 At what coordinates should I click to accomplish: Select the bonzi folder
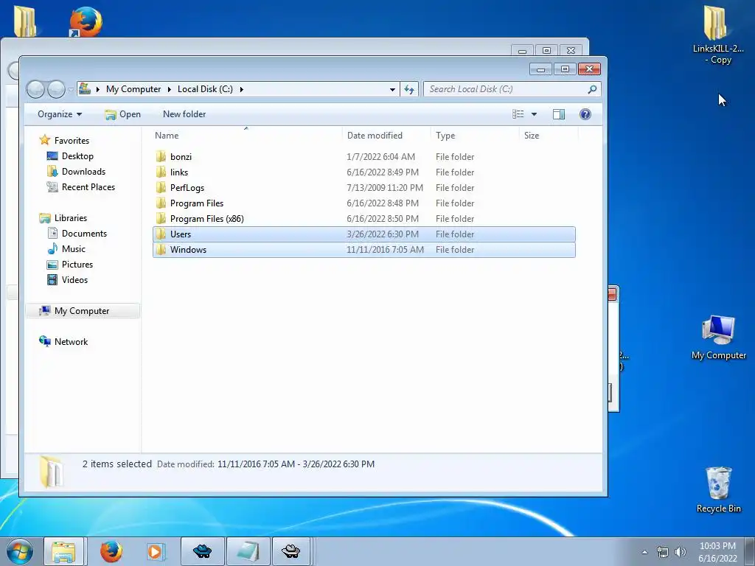tap(364, 157)
